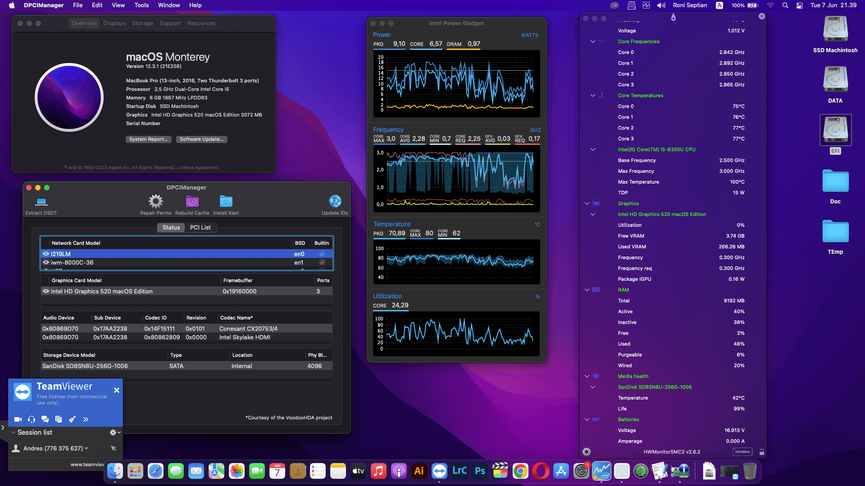865x486 pixels.
Task: Open the TEmp folder on desktop
Action: point(835,231)
